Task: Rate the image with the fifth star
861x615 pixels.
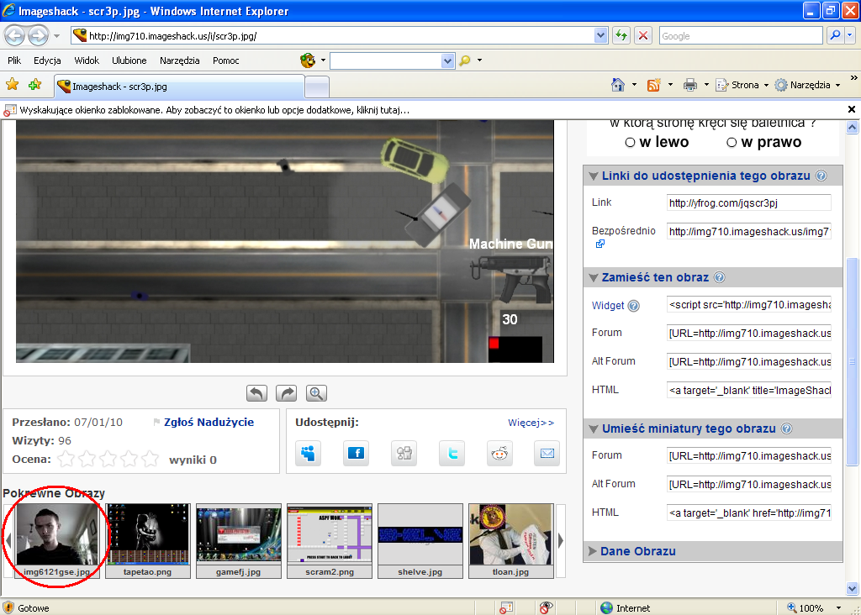Action: 151,459
